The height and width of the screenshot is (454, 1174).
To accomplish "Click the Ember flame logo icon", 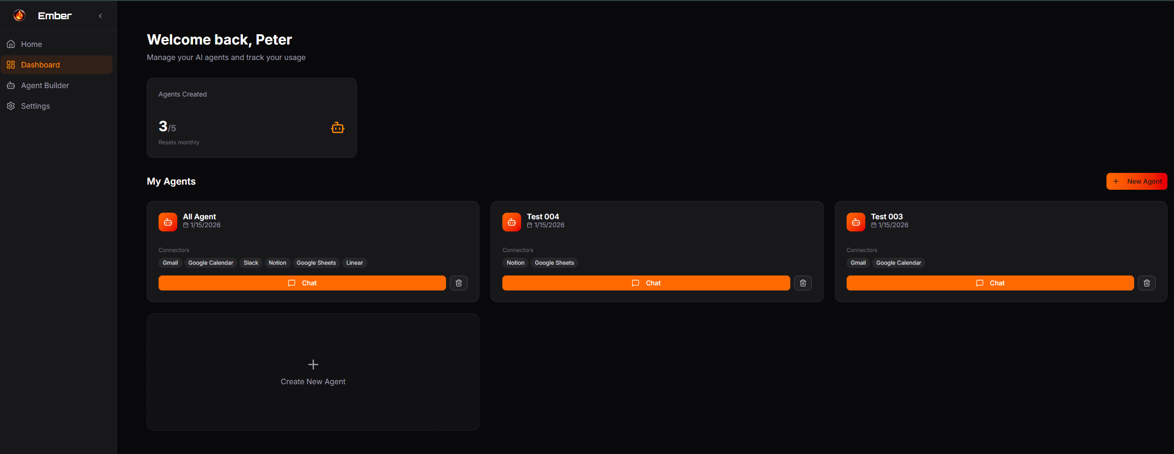I will [x=19, y=15].
